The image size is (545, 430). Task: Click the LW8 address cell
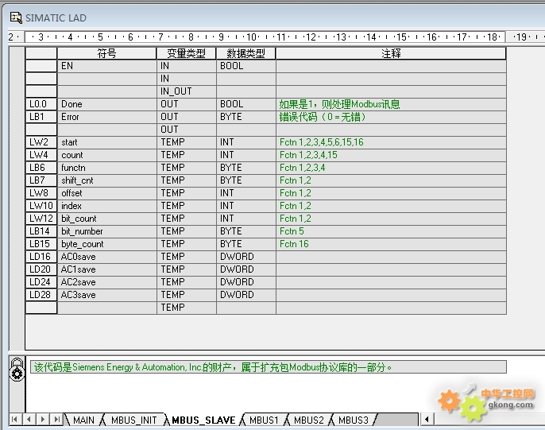[x=41, y=193]
